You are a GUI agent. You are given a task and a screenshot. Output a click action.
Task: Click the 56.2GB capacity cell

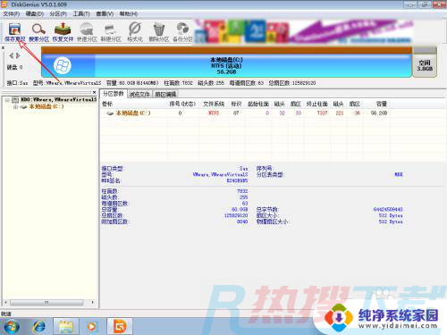pos(379,113)
